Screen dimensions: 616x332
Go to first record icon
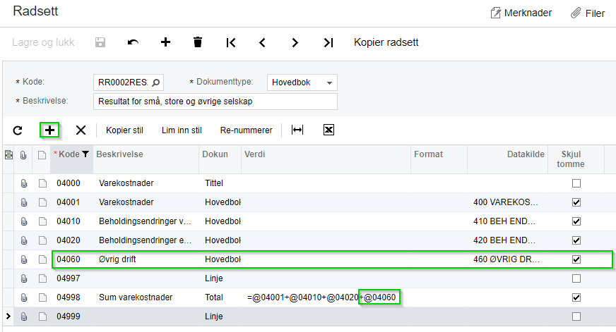pyautogui.click(x=231, y=42)
